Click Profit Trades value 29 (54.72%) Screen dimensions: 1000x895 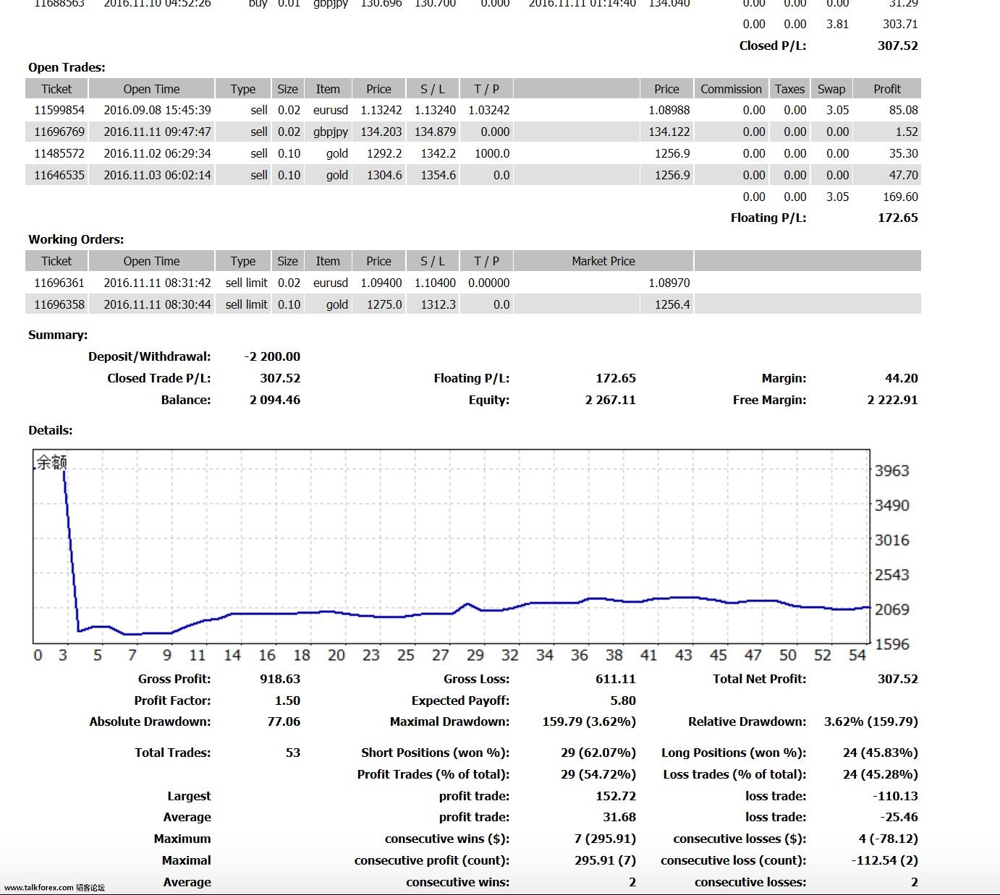click(598, 774)
